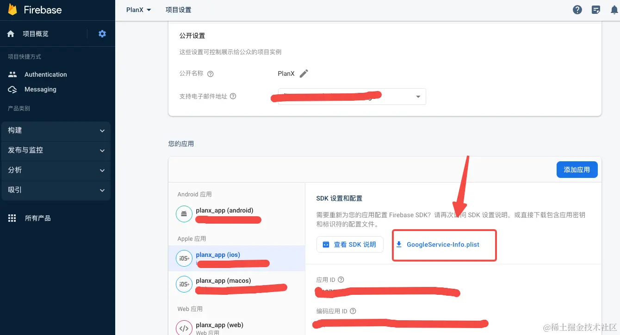620x335 pixels.
Task: Click help icon next to 支持电子邮件地址
Action: [x=233, y=97]
